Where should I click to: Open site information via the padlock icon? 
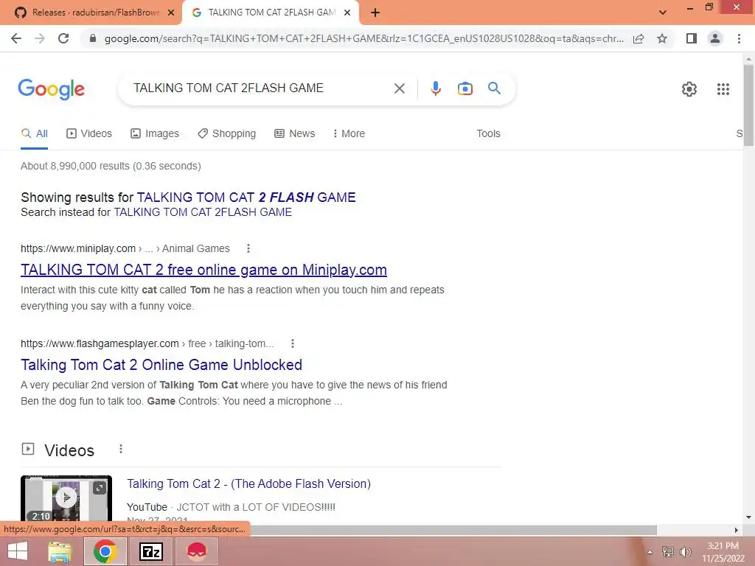[93, 38]
